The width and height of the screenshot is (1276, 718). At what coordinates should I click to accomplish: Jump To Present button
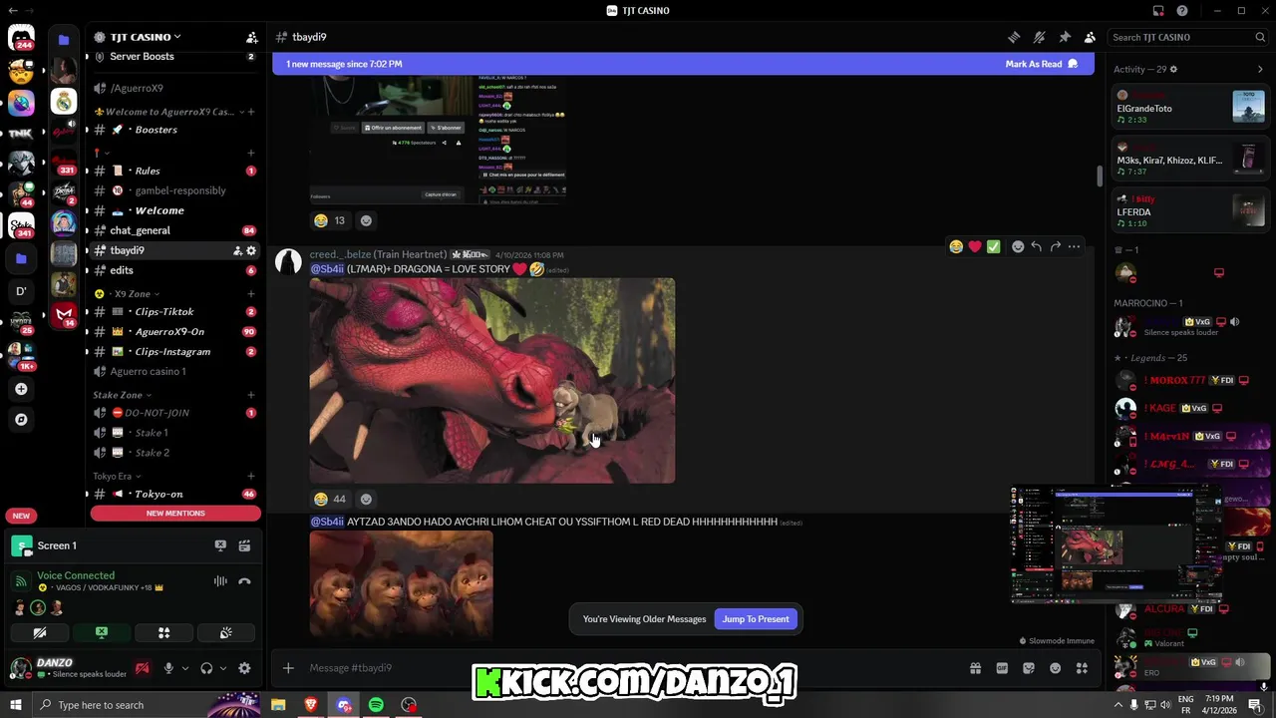[756, 619]
